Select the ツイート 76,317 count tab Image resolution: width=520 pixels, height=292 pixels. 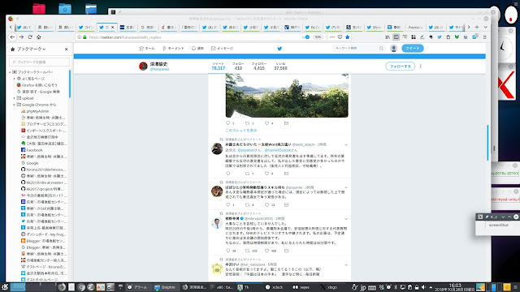click(219, 67)
